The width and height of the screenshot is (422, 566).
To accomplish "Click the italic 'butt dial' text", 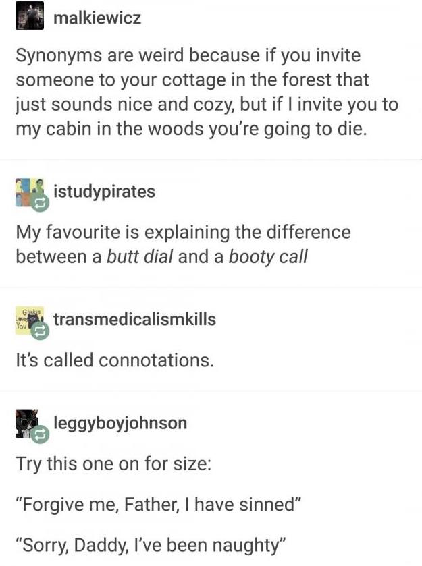I will tap(140, 256).
